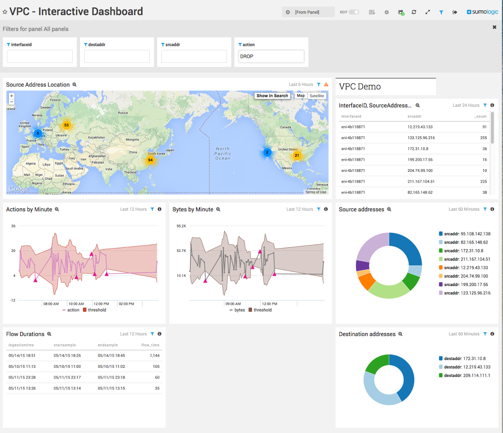Image resolution: width=503 pixels, height=433 pixels.
Task: Show info for Source addresses panel
Action: [492, 209]
